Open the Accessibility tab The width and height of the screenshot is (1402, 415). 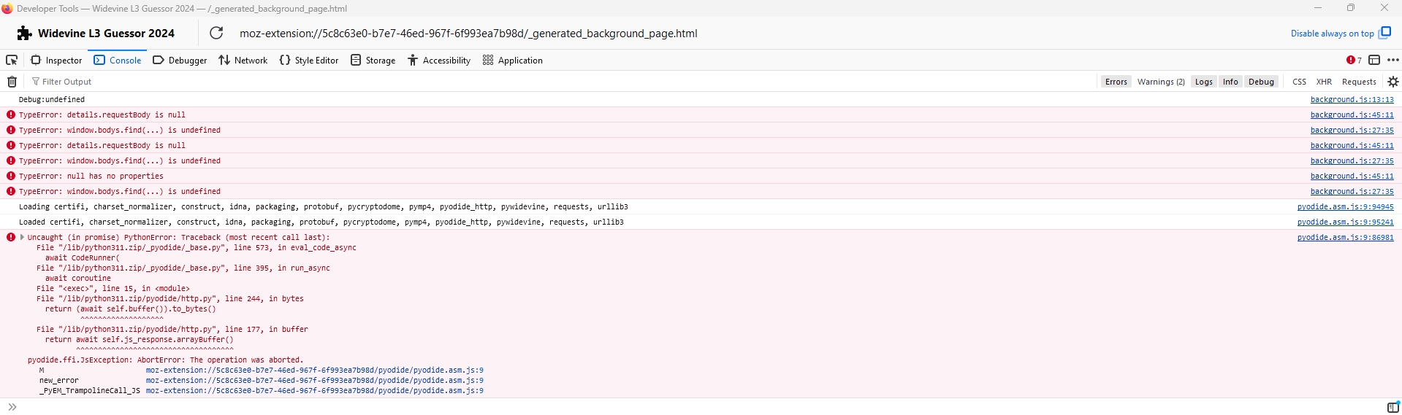[x=439, y=60]
